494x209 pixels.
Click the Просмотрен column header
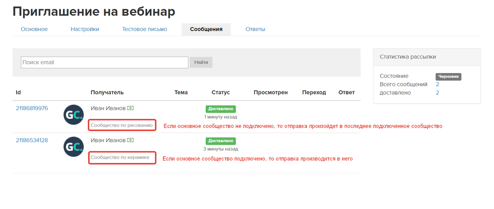click(271, 93)
